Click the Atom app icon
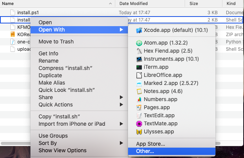 point(139,43)
